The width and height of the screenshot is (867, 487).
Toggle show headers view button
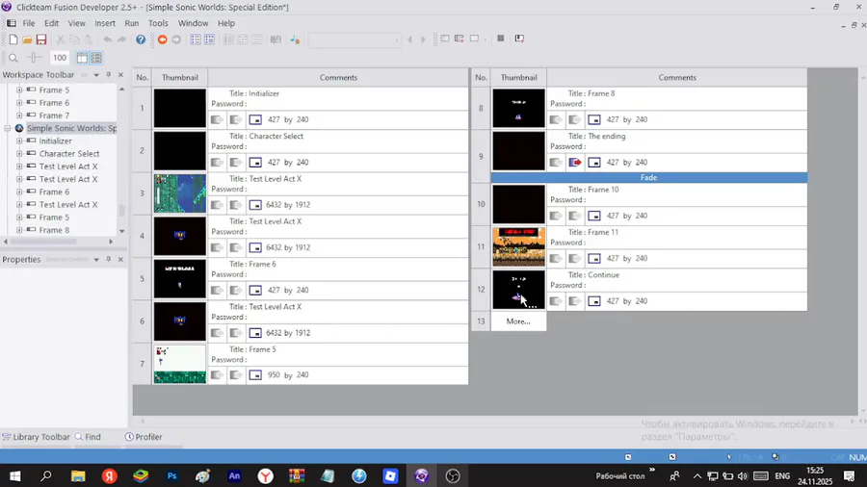(x=82, y=58)
